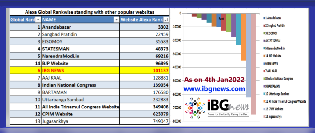Viewport: 315px width, 133px height.
Task: Click the rank value 623079
Action: point(161,114)
